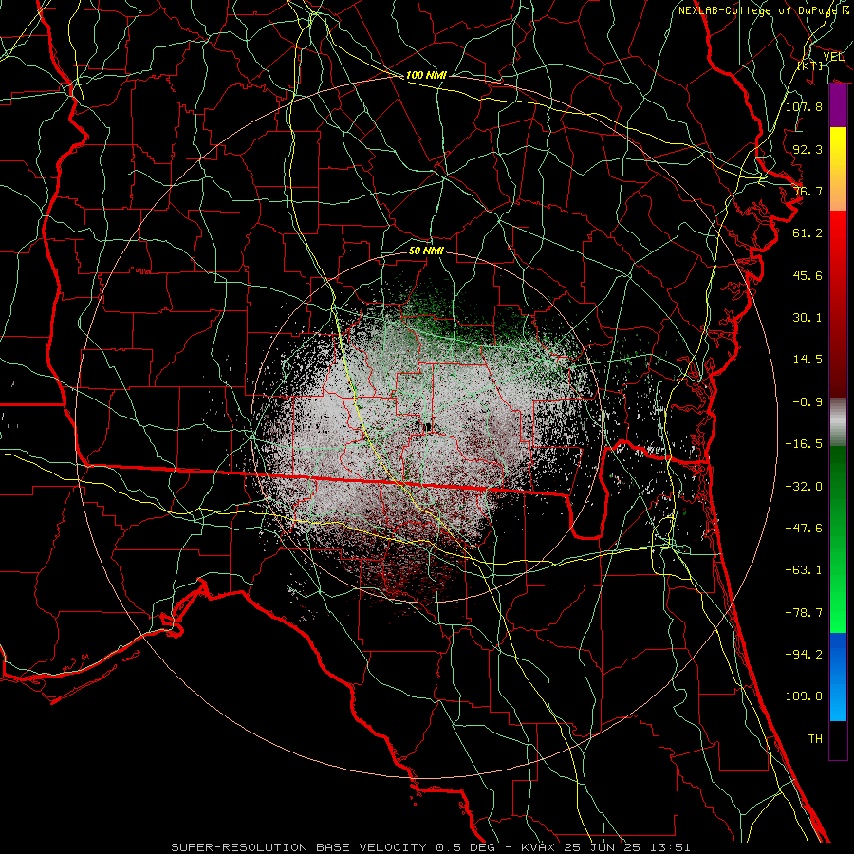Viewport: 854px width, 854px height.
Task: Click the 50 NMI range ring label
Action: click(426, 251)
